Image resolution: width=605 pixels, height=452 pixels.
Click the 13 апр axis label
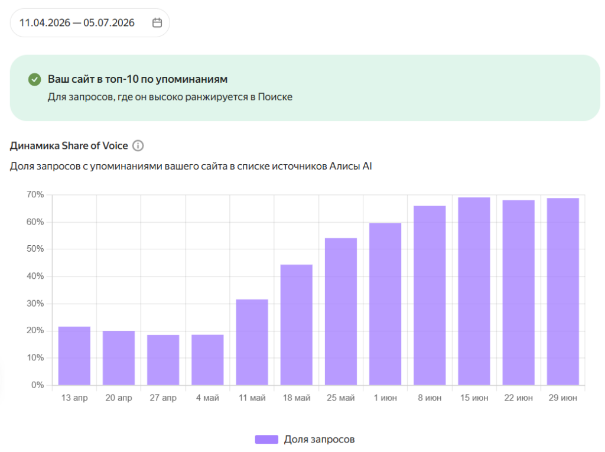[x=74, y=398]
